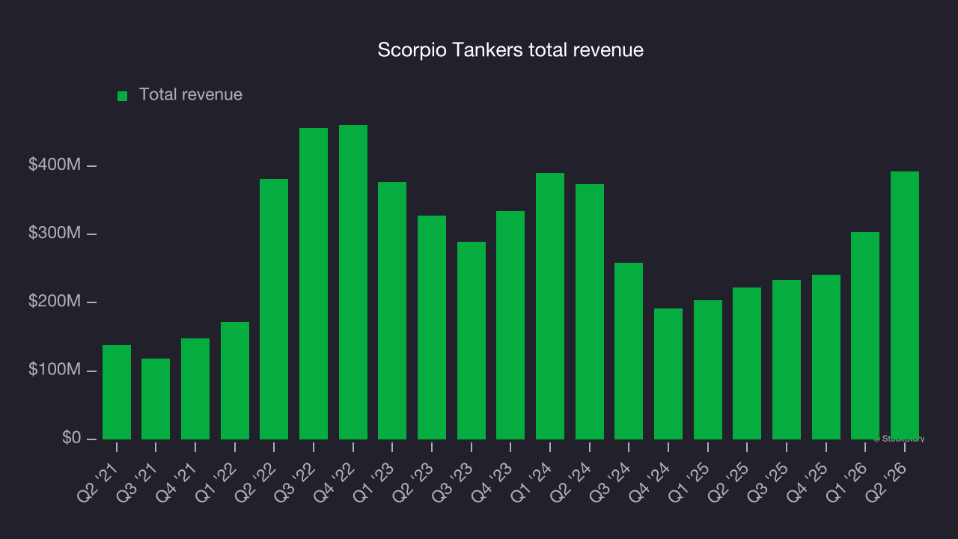Click the green Total revenue legend swatch
This screenshot has height=539, width=958.
coord(123,96)
